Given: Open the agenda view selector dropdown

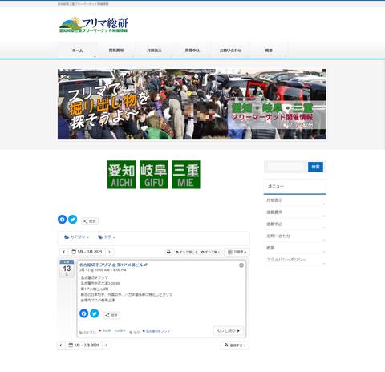Looking at the screenshot, I should [x=237, y=252].
